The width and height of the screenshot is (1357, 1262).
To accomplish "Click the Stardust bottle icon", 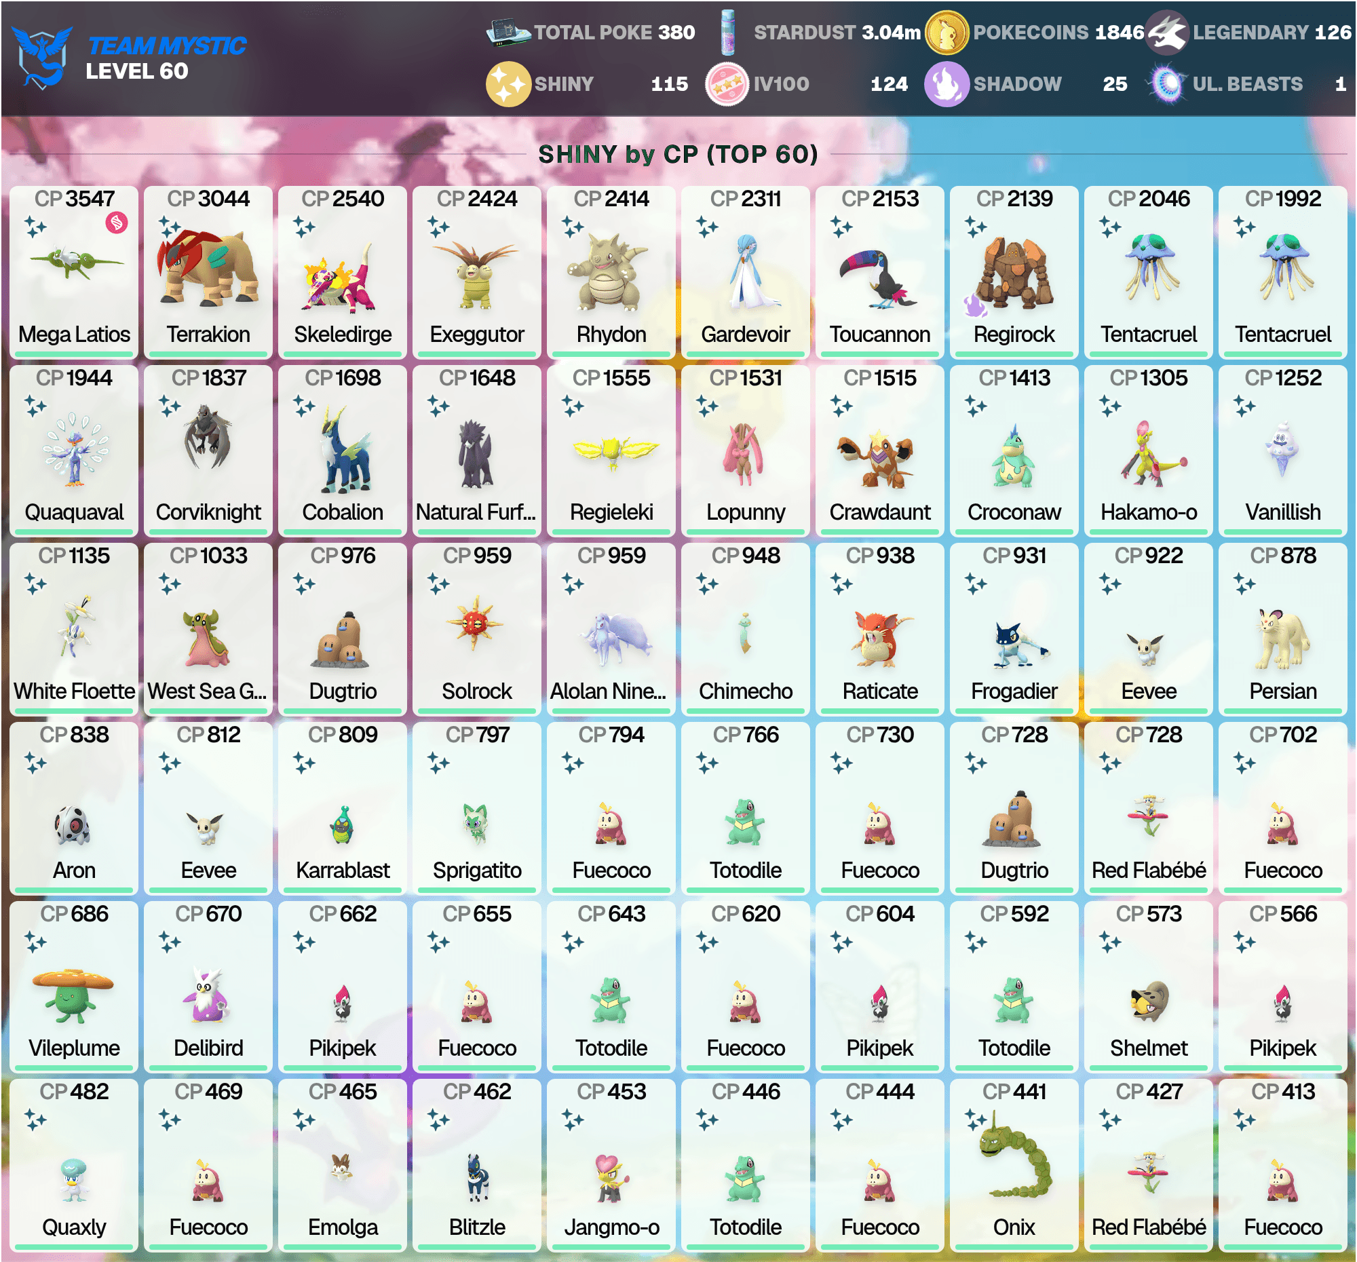I will coord(728,32).
